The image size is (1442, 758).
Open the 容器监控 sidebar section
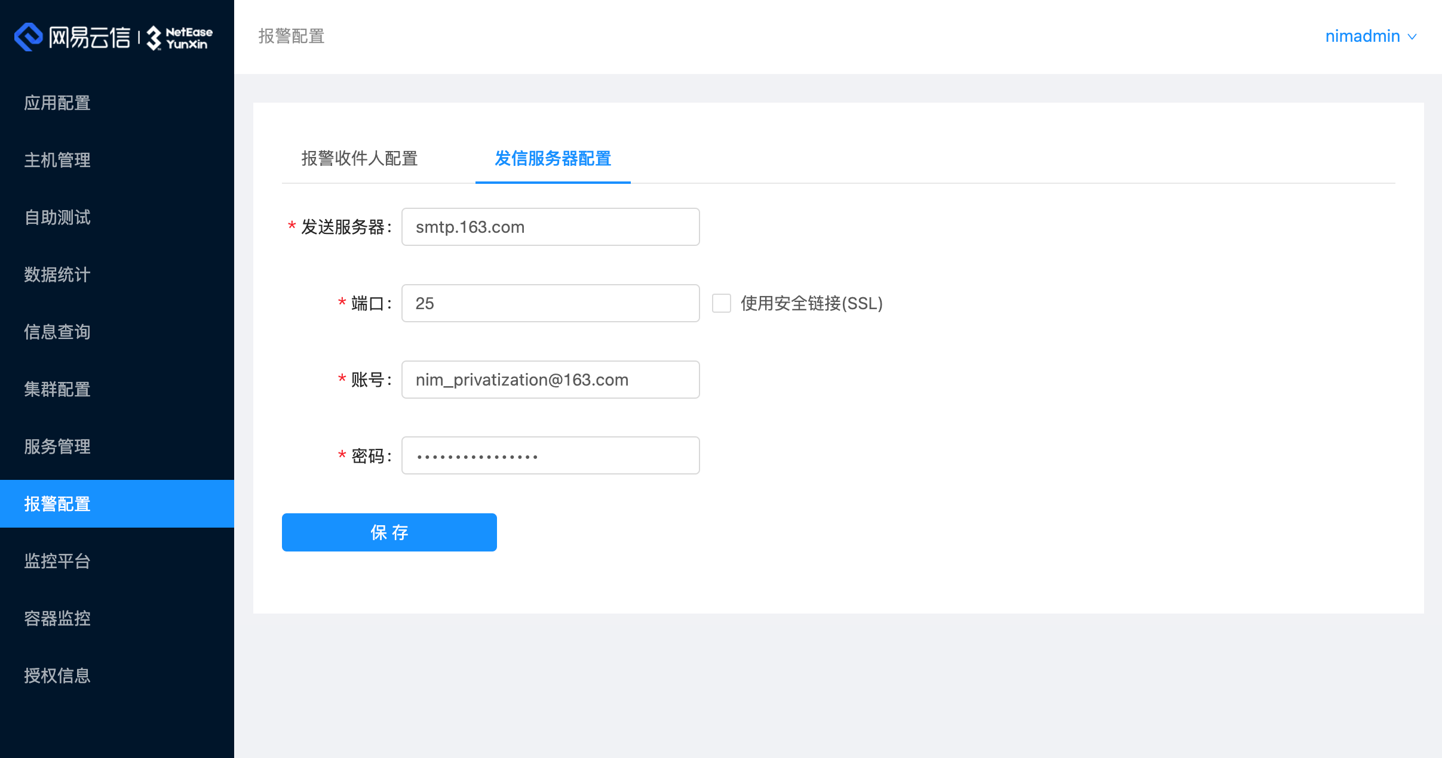[x=57, y=618]
